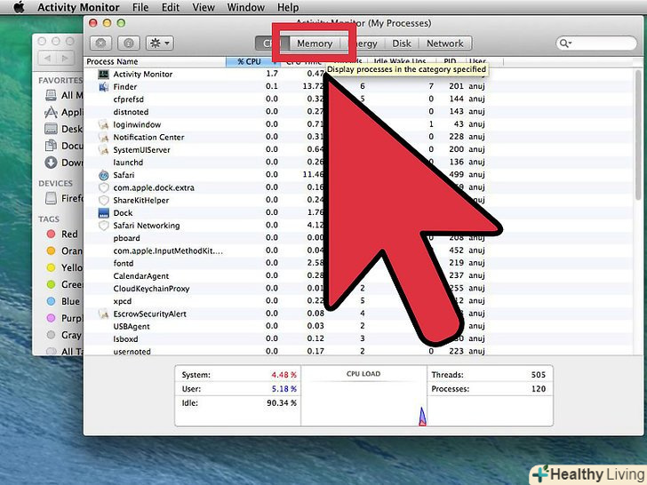Switch to the Network tab
The width and height of the screenshot is (647, 485).
pyautogui.click(x=444, y=44)
